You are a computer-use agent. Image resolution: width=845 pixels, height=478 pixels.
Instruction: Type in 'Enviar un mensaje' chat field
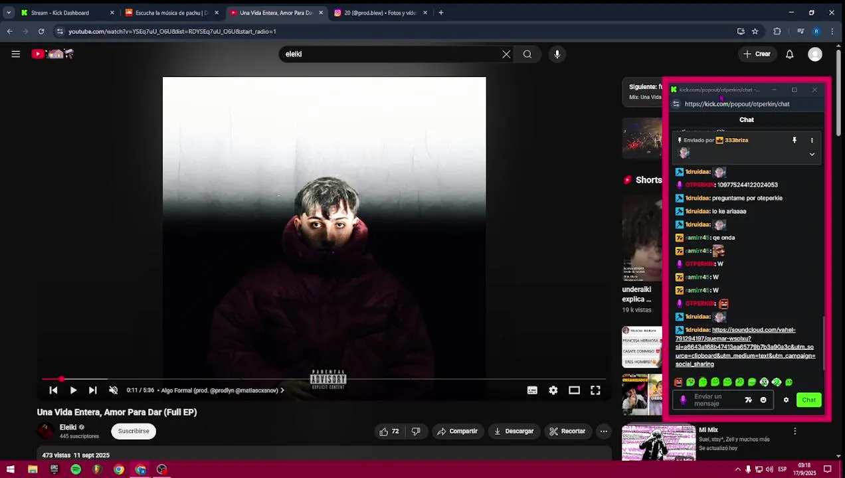(717, 400)
